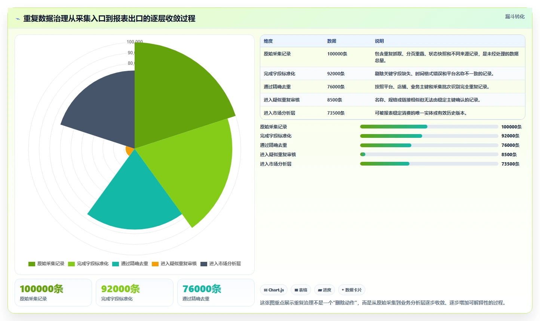Open the 100000条 原始采集记录 stat card

point(53,293)
